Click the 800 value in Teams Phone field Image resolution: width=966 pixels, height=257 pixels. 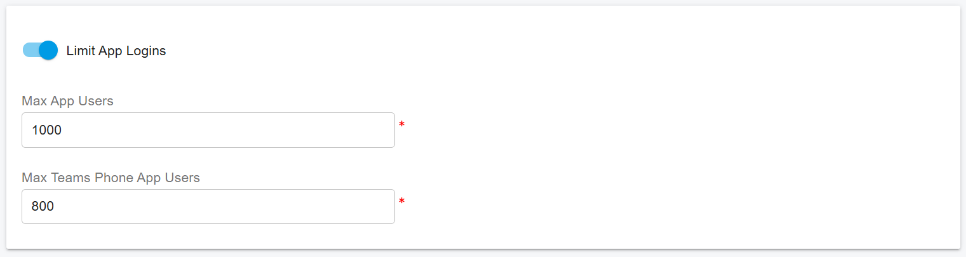pos(43,207)
